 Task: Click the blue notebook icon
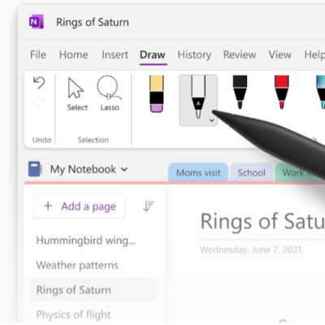[35, 169]
